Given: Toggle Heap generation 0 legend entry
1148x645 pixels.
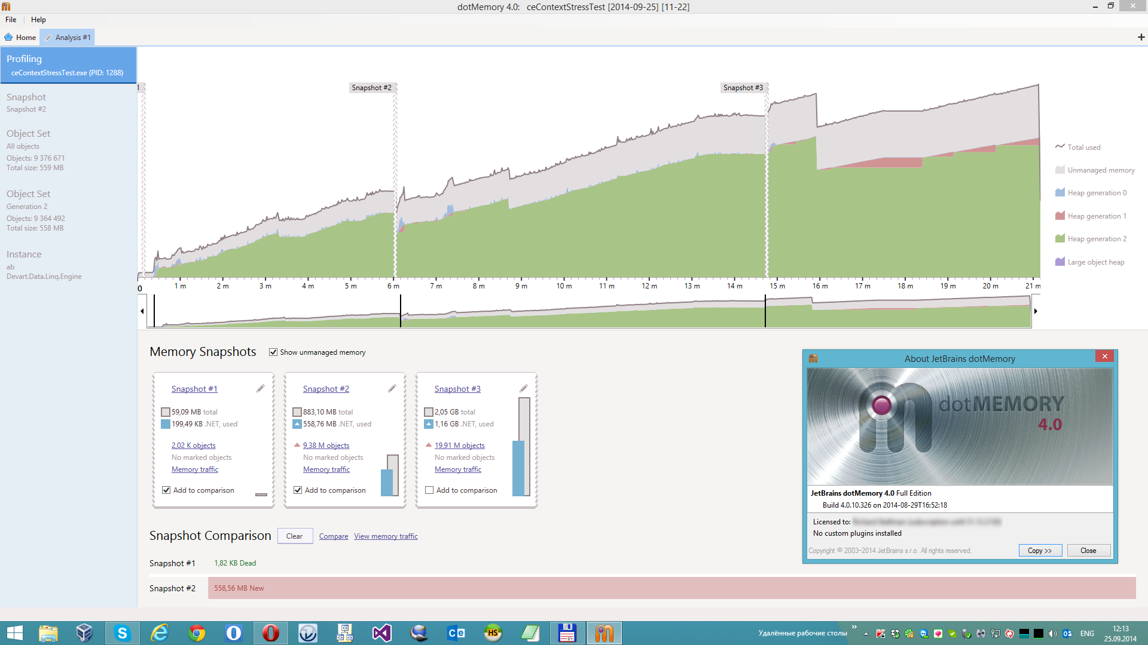Looking at the screenshot, I should (x=1091, y=193).
